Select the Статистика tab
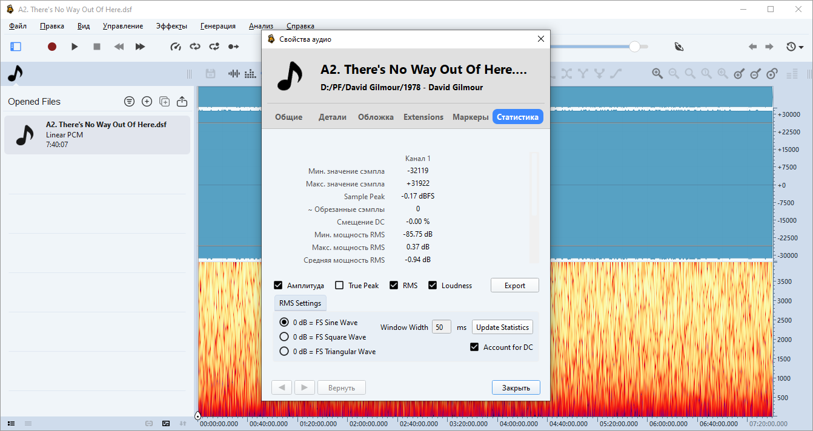The image size is (813, 431). pos(518,117)
